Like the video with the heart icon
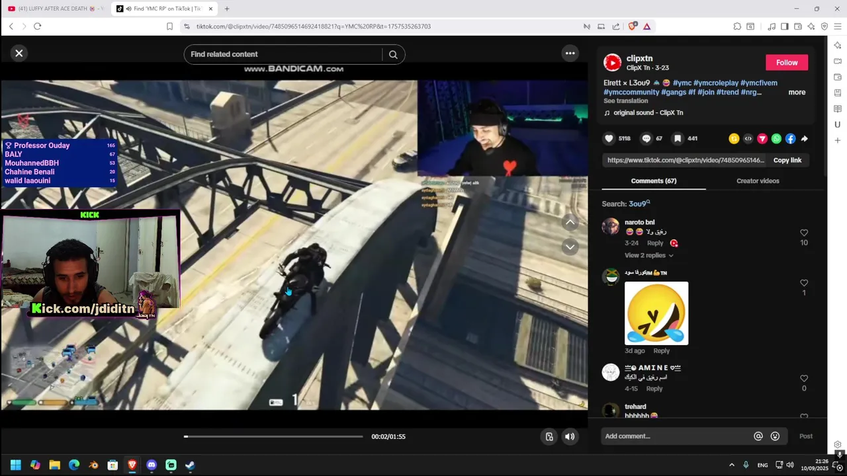This screenshot has width=847, height=476. tap(609, 139)
